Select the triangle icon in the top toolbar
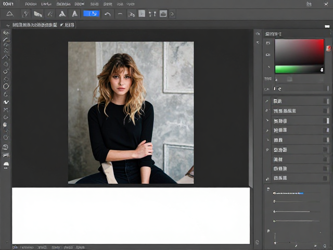This screenshot has height=250, width=333. click(x=9, y=14)
